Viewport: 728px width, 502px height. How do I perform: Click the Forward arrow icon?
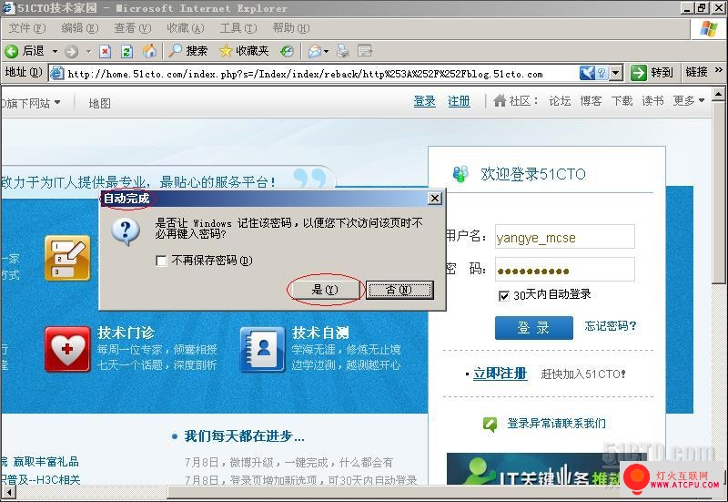click(x=71, y=51)
